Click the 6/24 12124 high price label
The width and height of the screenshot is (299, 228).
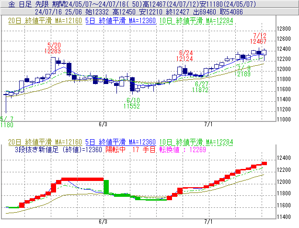tap(184, 56)
